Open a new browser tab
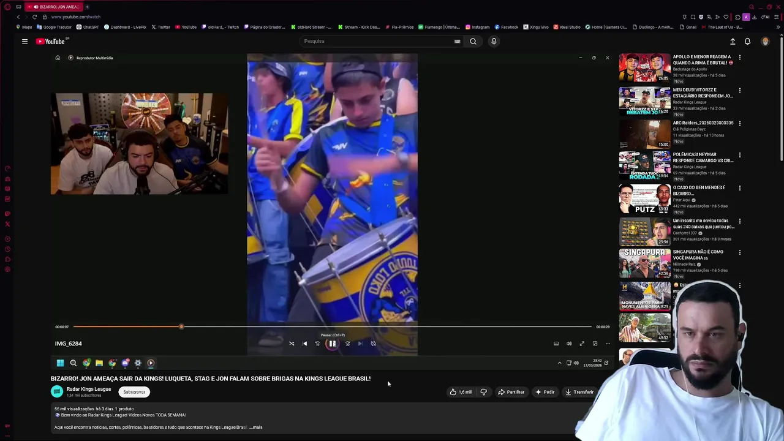 [87, 7]
